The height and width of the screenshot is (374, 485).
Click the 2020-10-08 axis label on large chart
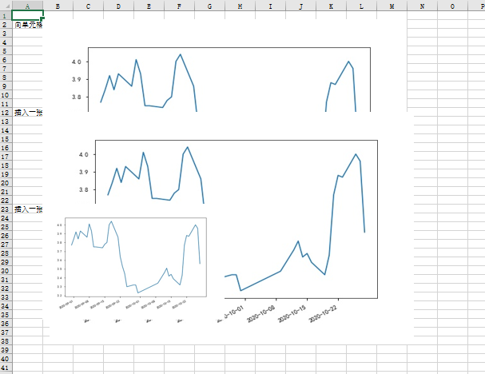[x=260, y=313]
